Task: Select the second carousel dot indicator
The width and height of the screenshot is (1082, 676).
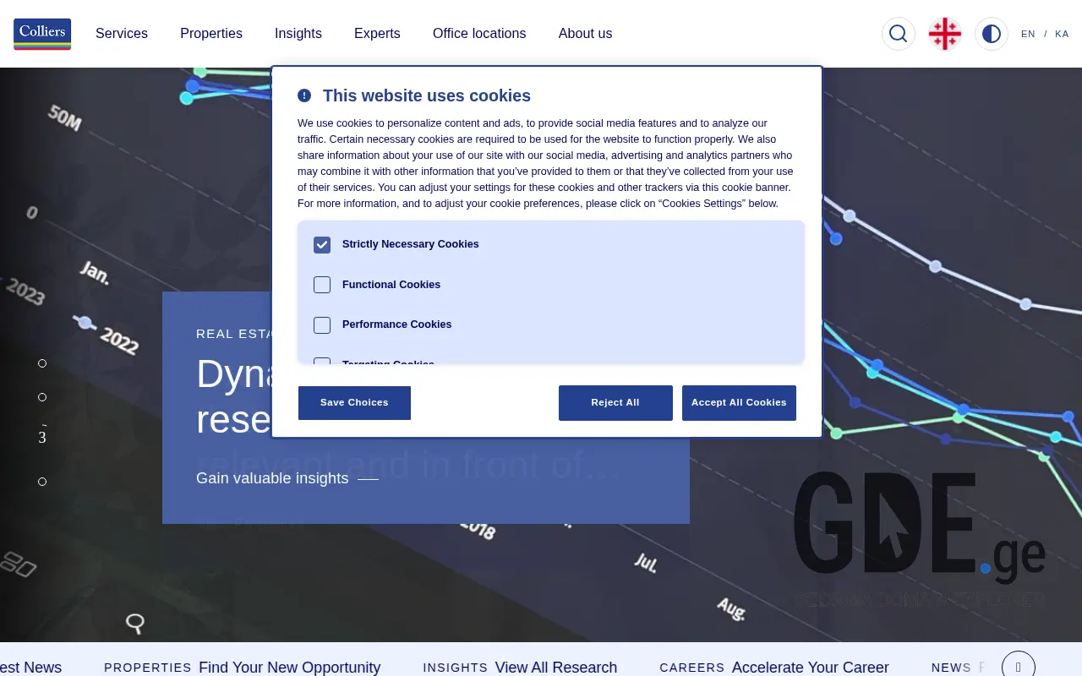Action: [x=42, y=396]
